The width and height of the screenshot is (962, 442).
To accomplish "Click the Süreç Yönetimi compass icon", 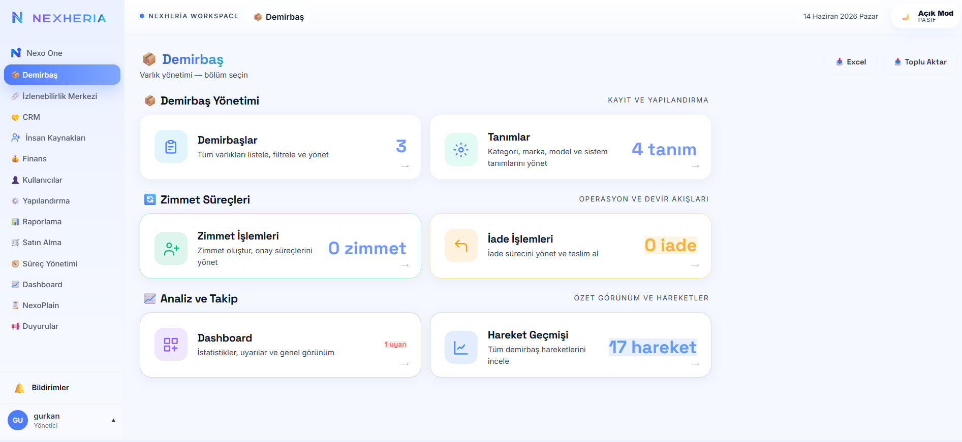I will tap(15, 264).
